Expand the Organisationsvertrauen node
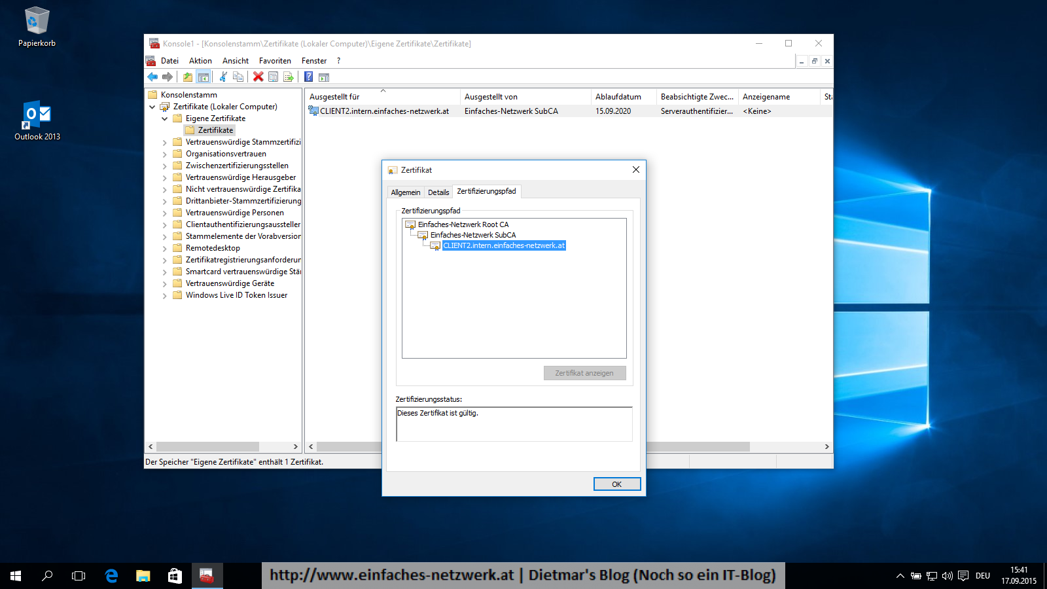The width and height of the screenshot is (1047, 589). [x=165, y=154]
